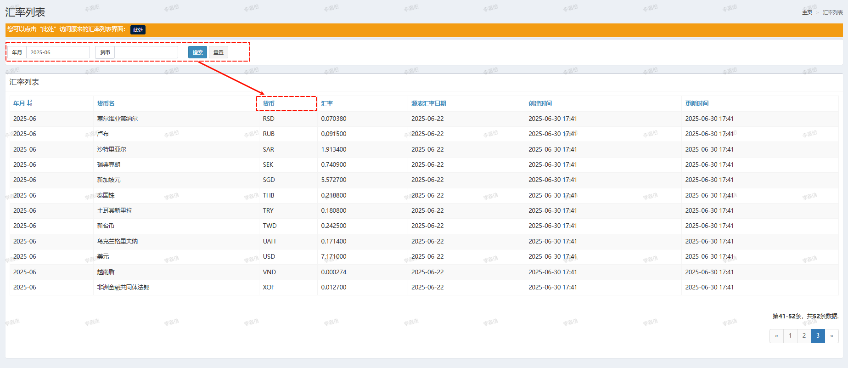848x368 pixels.
Task: Select the record count text 第41-52条
Action: 787,316
